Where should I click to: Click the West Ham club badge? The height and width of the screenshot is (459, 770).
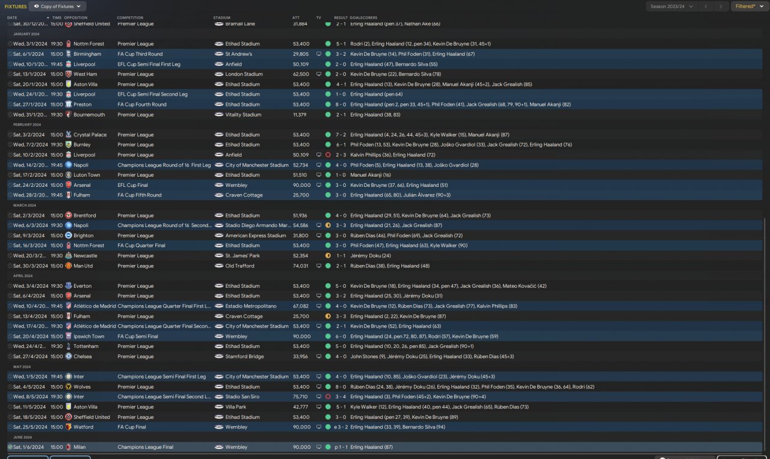point(69,74)
